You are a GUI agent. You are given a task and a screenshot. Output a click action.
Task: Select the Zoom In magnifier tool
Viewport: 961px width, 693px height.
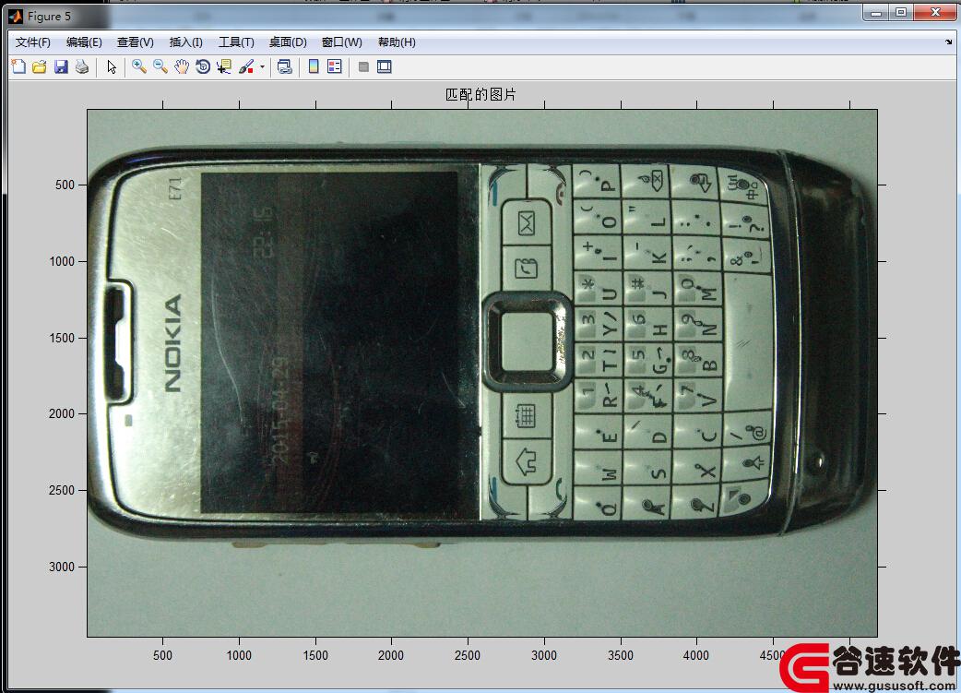click(139, 66)
